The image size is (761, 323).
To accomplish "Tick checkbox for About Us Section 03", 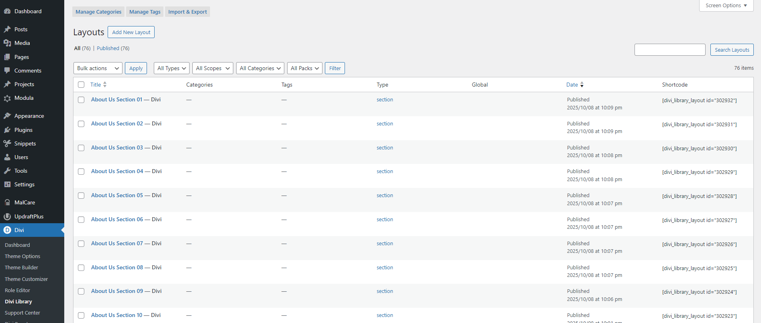I will pyautogui.click(x=81, y=148).
